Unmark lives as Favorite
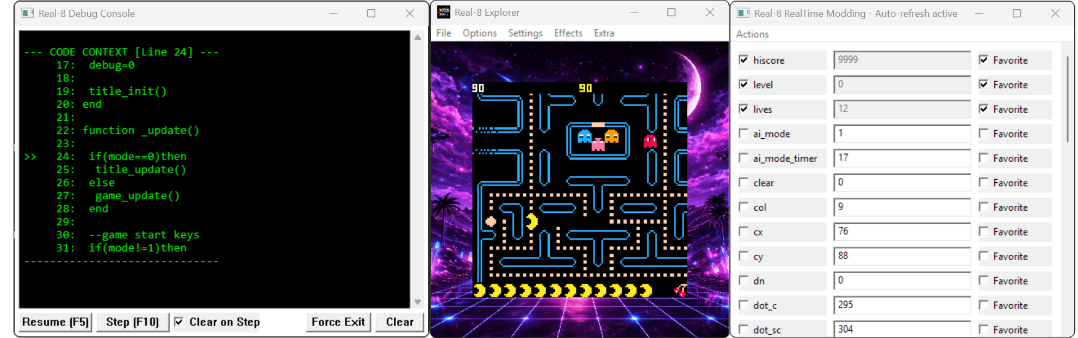Viewport: 1078px width, 338px height. point(983,109)
